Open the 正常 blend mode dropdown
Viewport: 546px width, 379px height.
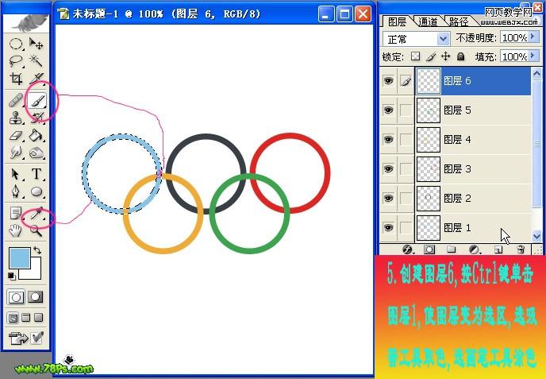416,39
